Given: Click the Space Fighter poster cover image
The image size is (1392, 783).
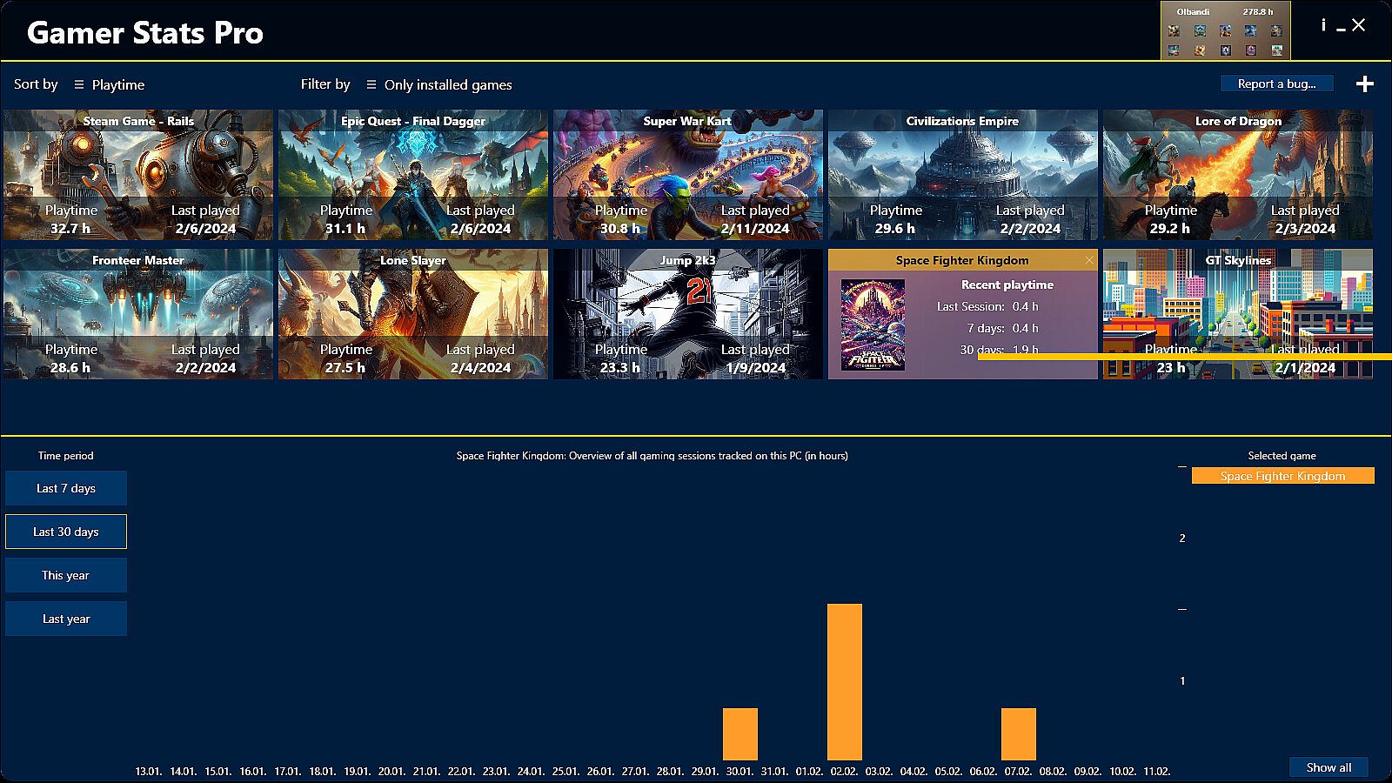Looking at the screenshot, I should point(873,325).
